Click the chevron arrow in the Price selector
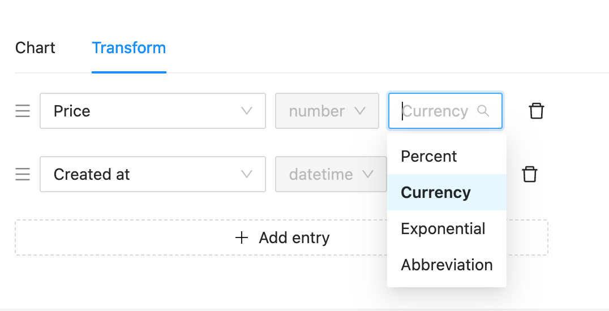This screenshot has height=311, width=609. pos(247,111)
